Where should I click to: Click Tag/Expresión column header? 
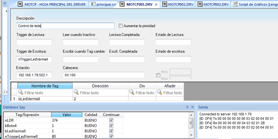[27, 115]
